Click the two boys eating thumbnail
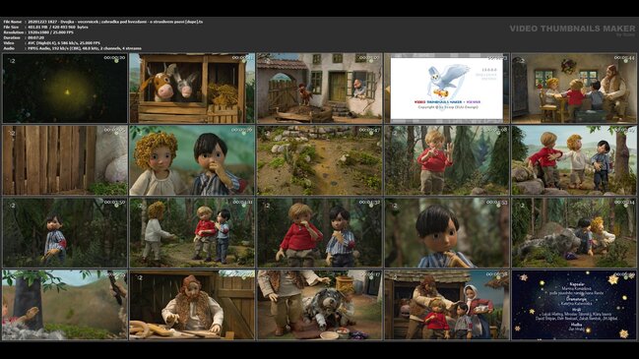The image size is (639, 359). coord(319,233)
